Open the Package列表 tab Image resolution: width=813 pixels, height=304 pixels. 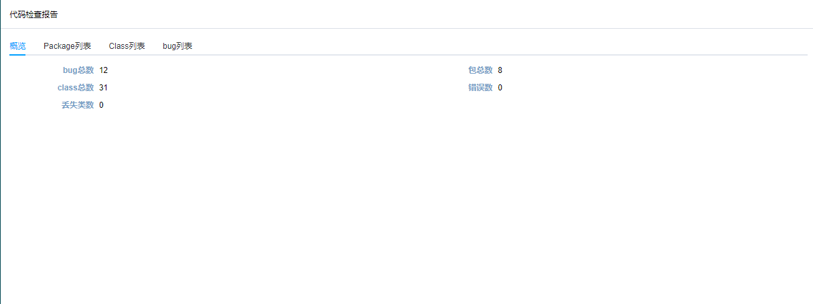(67, 46)
